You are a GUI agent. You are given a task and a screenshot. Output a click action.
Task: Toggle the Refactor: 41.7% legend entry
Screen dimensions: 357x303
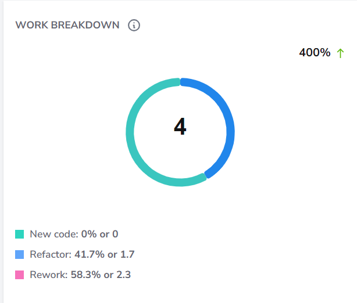[x=75, y=255]
